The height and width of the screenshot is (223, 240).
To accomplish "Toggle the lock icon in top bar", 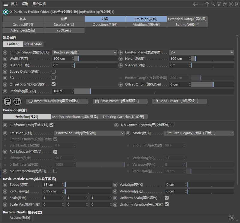I will [x=225, y=4].
